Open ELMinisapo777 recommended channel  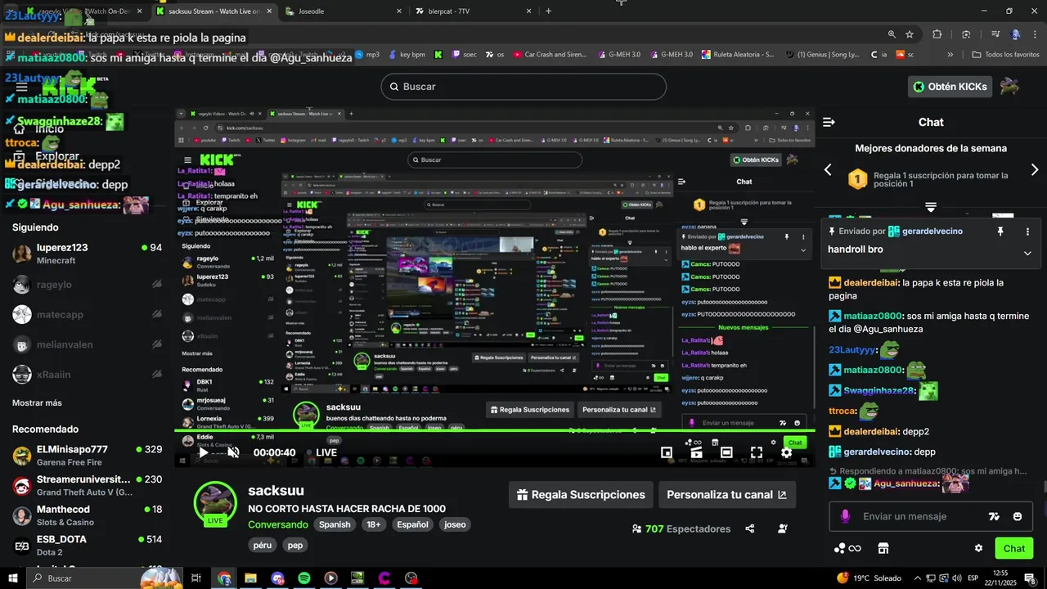point(88,455)
